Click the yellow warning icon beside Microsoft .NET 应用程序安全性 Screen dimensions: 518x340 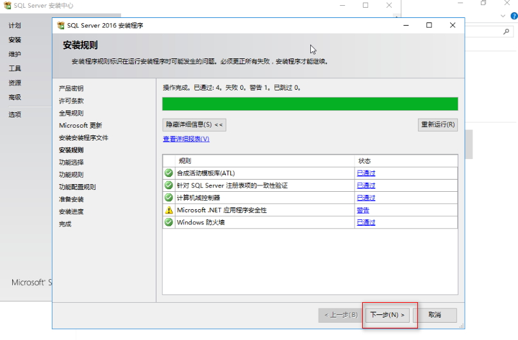[169, 210]
